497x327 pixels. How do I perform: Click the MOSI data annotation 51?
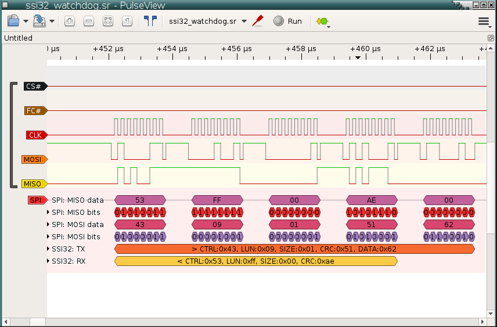(x=372, y=225)
